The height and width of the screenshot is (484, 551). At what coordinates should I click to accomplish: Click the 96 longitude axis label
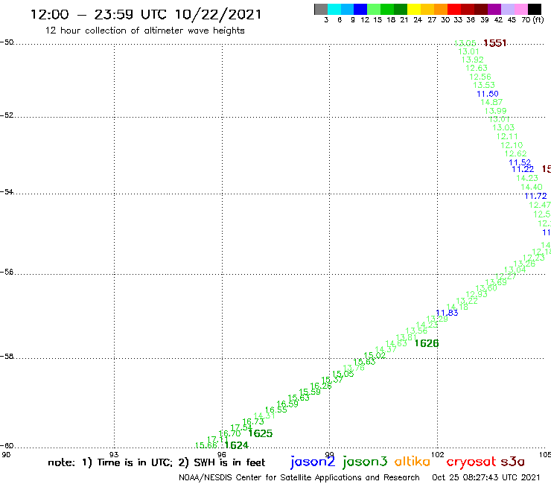click(222, 454)
